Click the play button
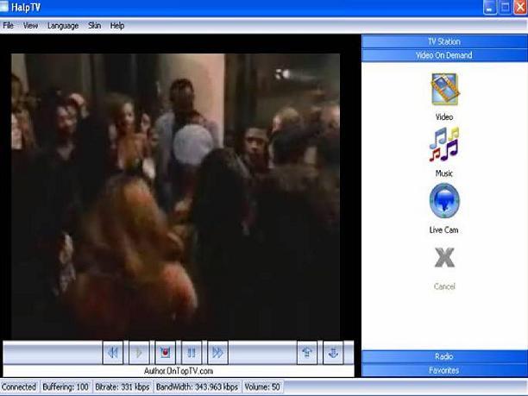Viewport: 528px width, 396px height. (x=139, y=353)
